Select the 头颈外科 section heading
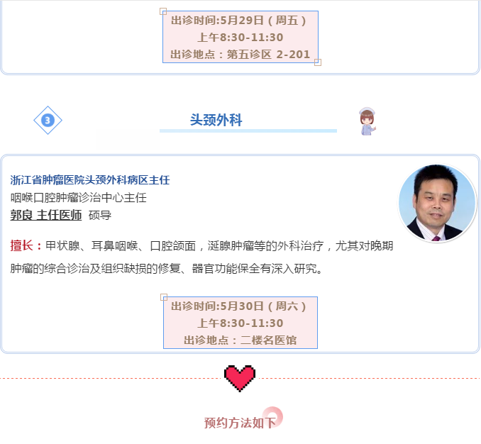Viewport: 481px width, 444px height. tap(216, 120)
